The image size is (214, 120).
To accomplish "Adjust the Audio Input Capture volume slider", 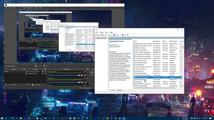I will (x=64, y=75).
